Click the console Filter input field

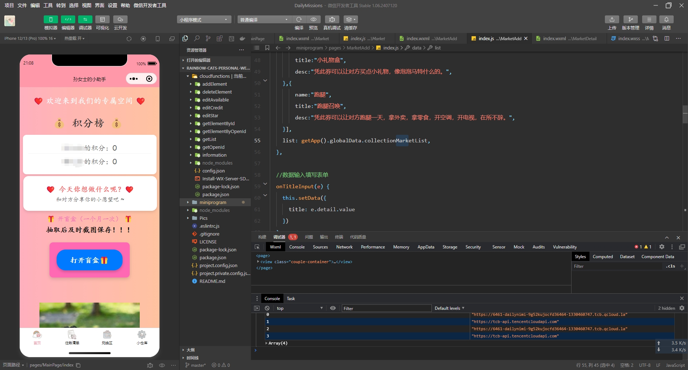point(386,308)
